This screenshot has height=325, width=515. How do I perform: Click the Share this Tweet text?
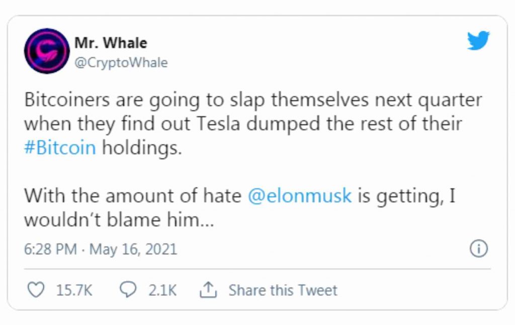(283, 290)
